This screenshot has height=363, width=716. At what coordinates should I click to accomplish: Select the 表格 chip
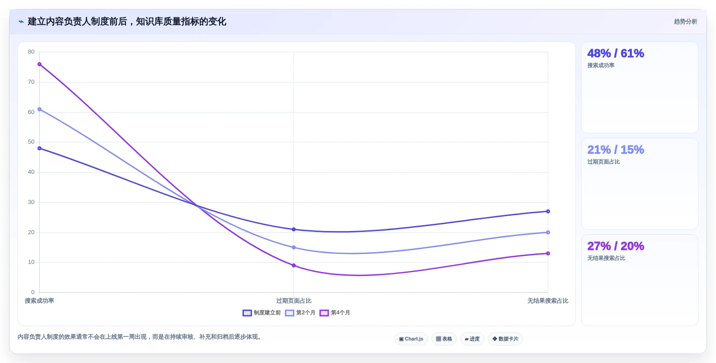click(444, 339)
